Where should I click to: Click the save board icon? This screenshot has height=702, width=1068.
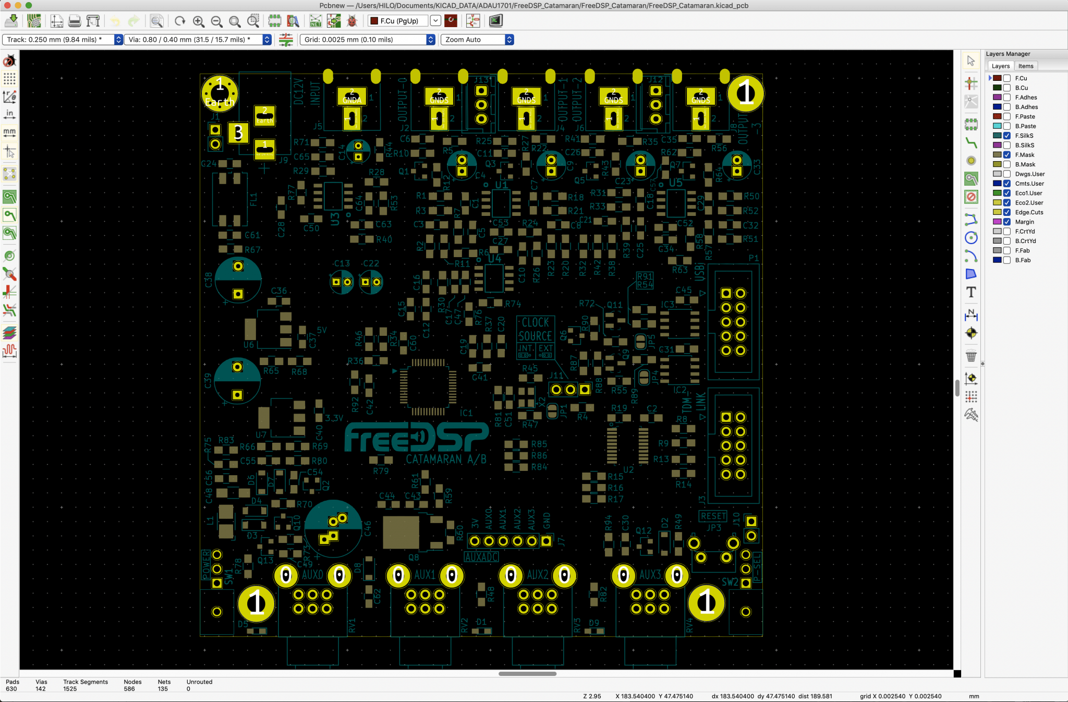[x=11, y=21]
